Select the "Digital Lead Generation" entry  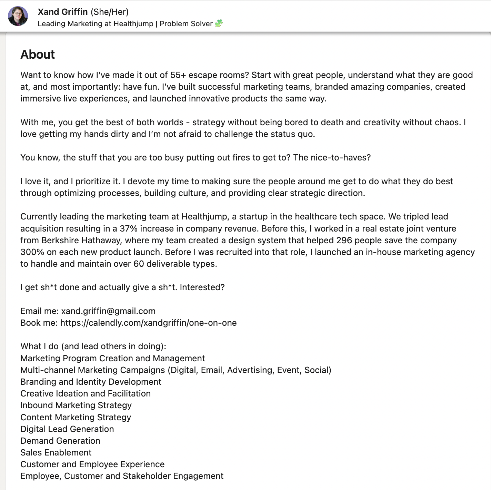(67, 429)
